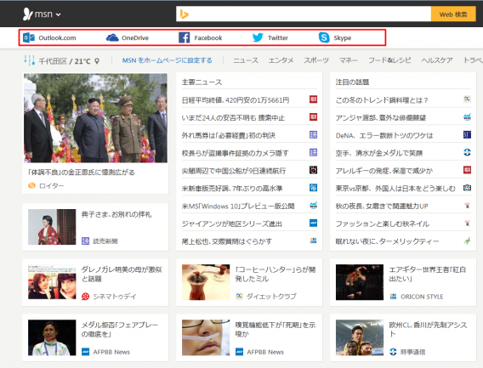The height and width of the screenshot is (368, 483).
Task: Open the Outlook.com envelope icon
Action: (29, 38)
